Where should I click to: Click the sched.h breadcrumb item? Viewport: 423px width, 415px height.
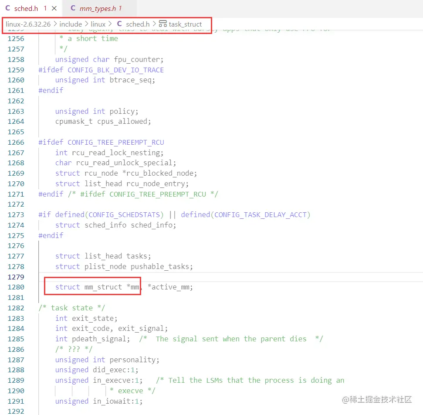click(138, 24)
